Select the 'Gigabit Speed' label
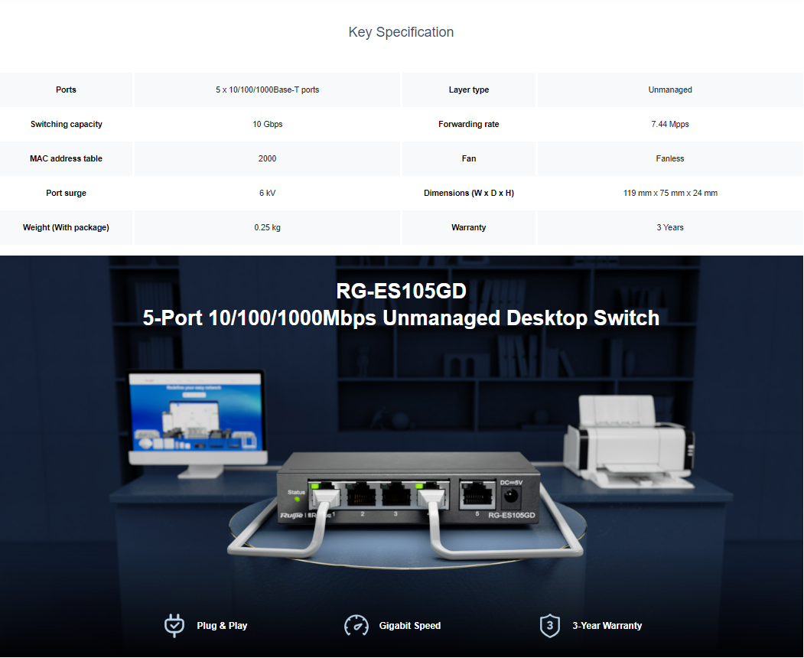Image resolution: width=804 pixels, height=658 pixels. pyautogui.click(x=410, y=626)
